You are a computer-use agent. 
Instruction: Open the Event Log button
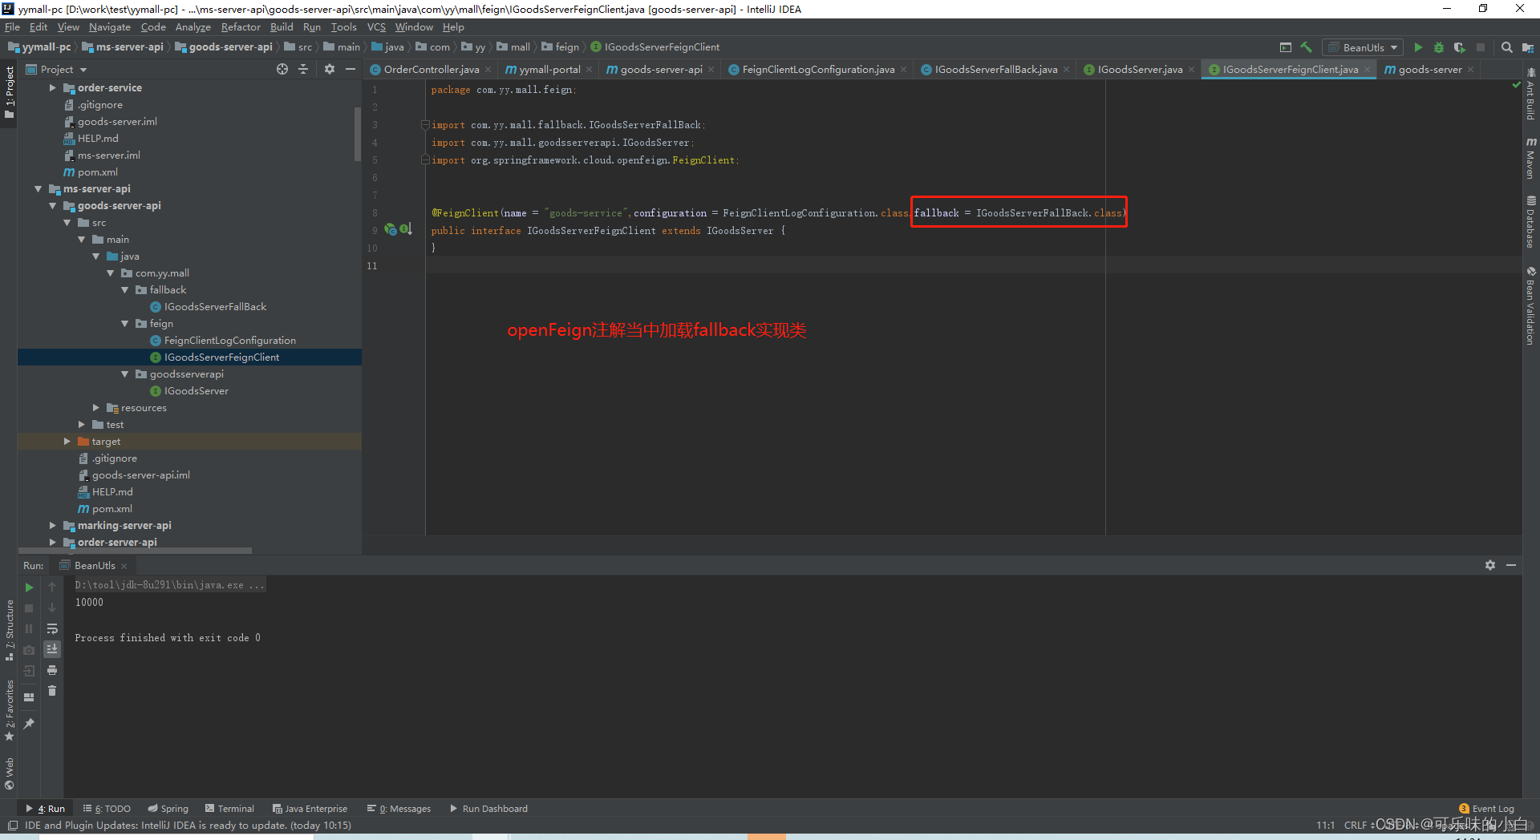pyautogui.click(x=1486, y=809)
